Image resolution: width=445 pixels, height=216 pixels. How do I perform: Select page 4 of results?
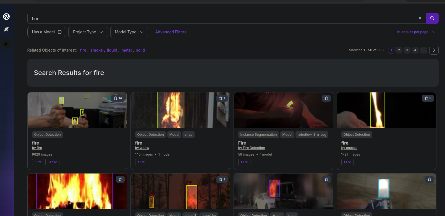[415, 50]
